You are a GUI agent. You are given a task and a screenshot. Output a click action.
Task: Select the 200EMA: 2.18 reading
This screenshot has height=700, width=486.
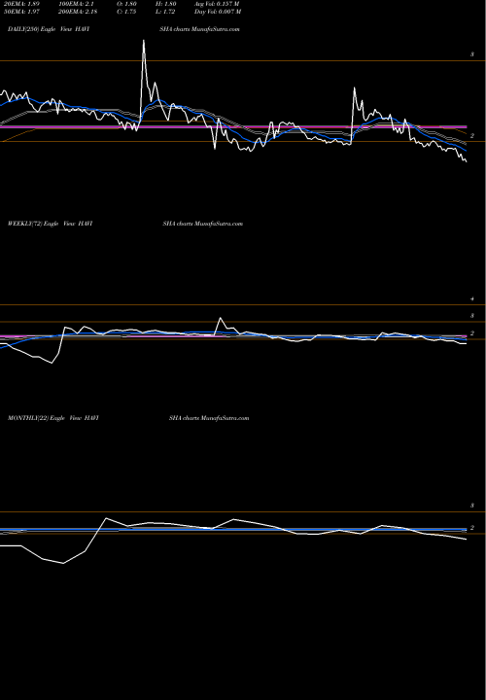pyautogui.click(x=78, y=12)
